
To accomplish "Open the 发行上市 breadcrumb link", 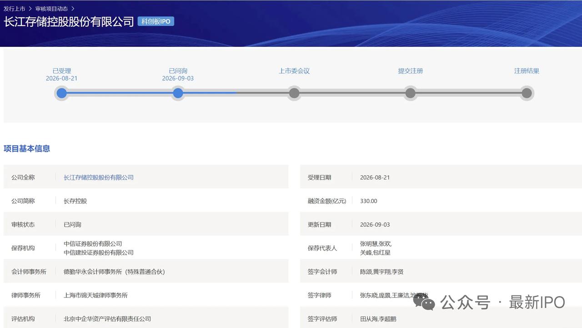I will click(15, 9).
